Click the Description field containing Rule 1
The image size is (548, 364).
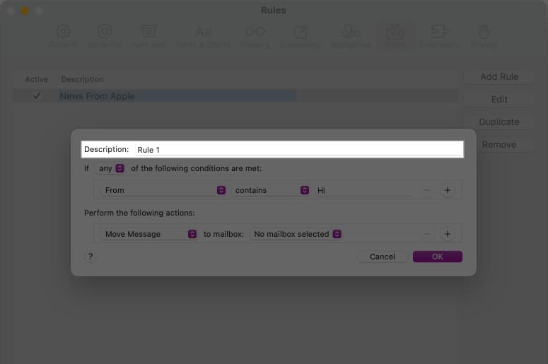pos(299,150)
